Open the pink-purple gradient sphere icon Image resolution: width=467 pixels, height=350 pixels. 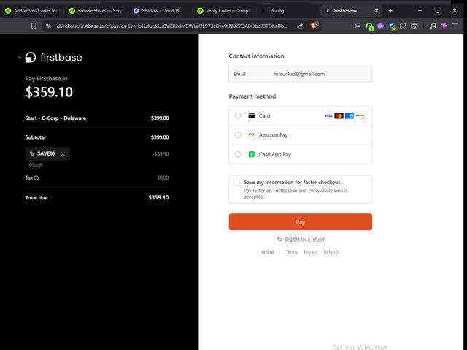444,26
